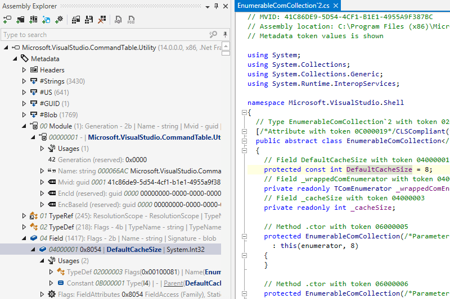The image size is (450, 299).
Task: Click the Type to search input field
Action: coord(101,35)
